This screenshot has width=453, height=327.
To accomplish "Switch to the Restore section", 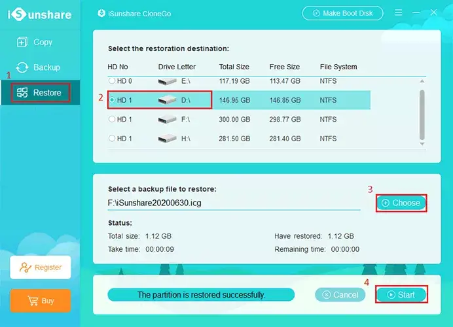I will click(41, 93).
